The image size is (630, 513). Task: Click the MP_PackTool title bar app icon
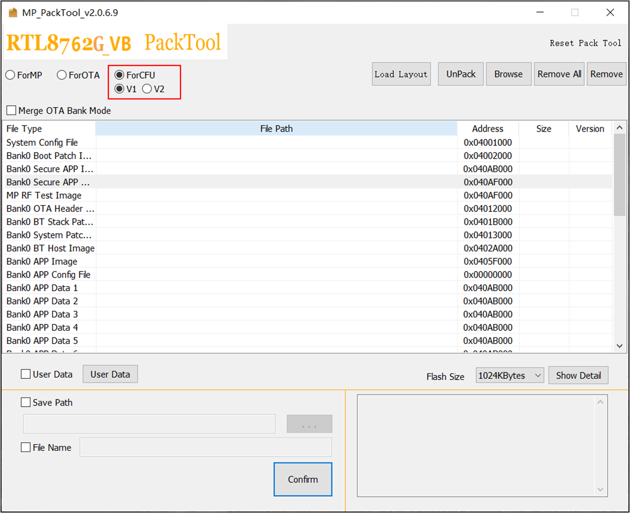click(13, 13)
